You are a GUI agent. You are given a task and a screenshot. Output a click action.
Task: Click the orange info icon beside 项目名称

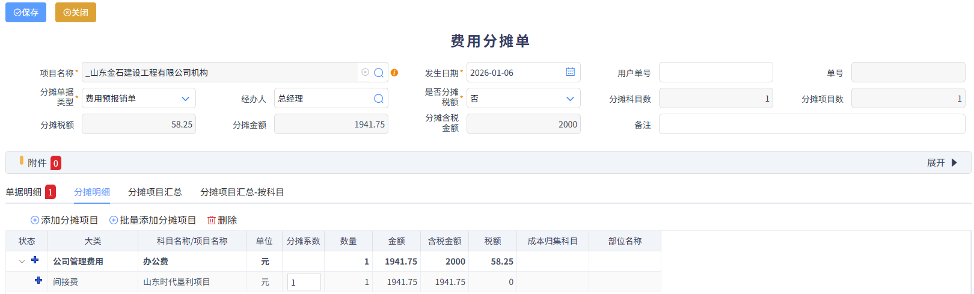[394, 73]
